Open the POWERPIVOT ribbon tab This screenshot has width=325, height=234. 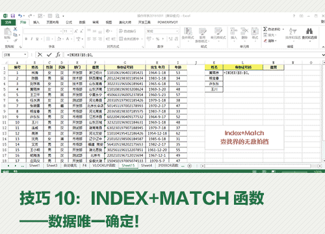pyautogui.click(x=168, y=22)
